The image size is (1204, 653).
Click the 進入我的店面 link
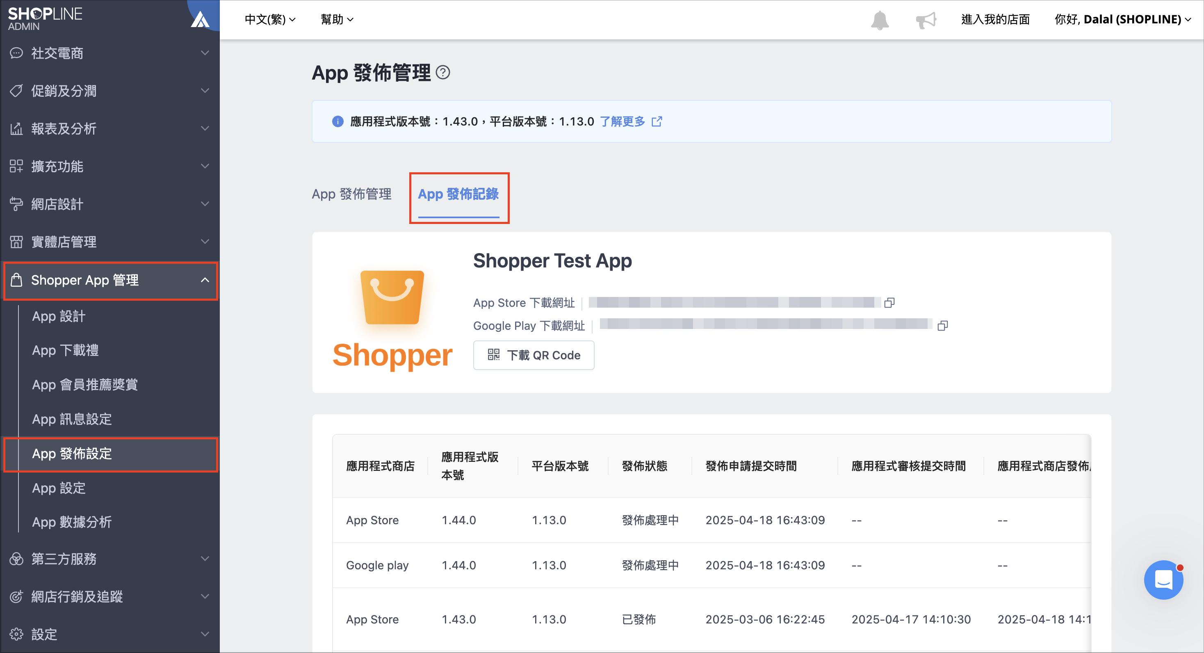[995, 20]
